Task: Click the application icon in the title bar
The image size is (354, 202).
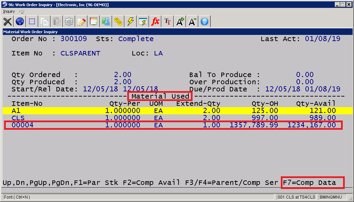Action: [x=4, y=4]
